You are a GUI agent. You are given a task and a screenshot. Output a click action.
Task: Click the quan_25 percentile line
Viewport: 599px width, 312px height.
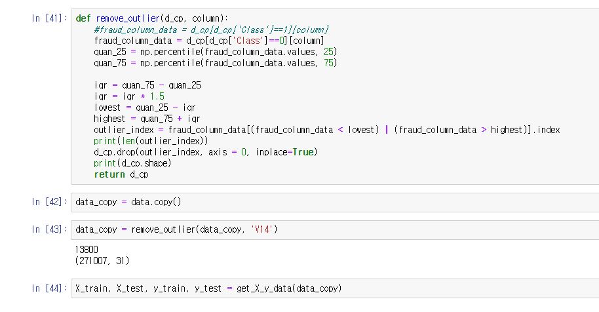(x=216, y=52)
